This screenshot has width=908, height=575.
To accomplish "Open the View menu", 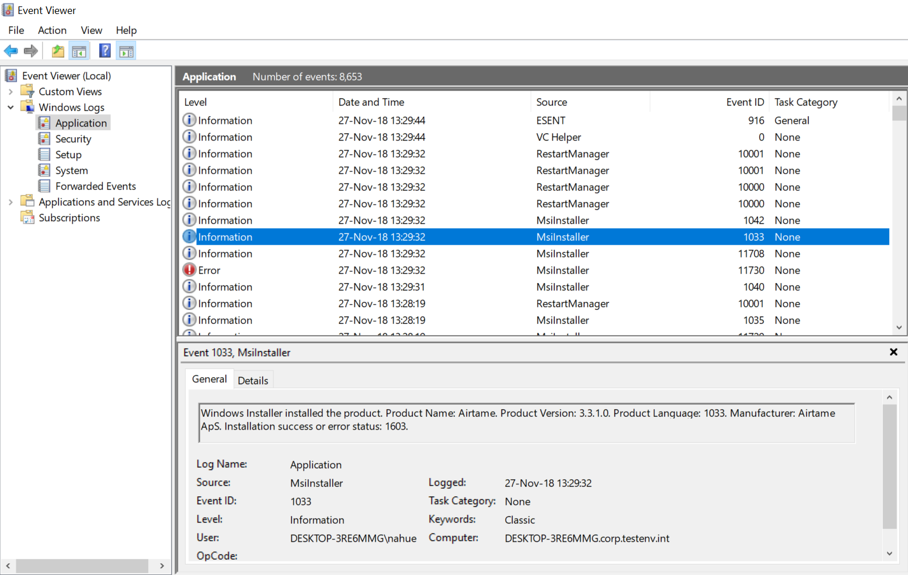I will (91, 30).
